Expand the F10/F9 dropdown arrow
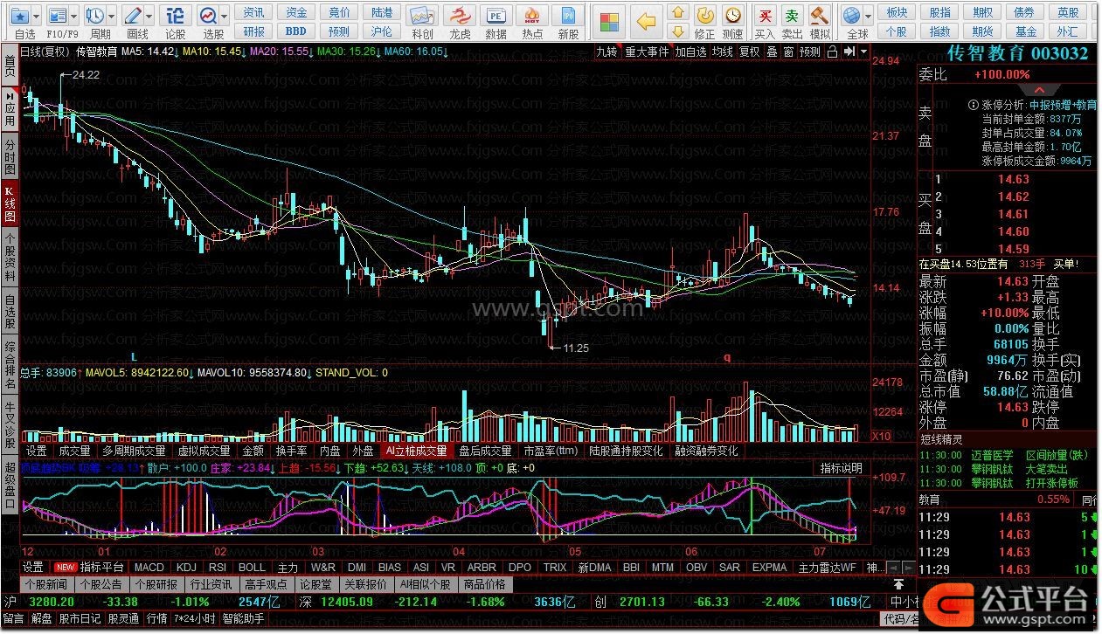Screen dimensions: 1102x634 tap(73, 17)
